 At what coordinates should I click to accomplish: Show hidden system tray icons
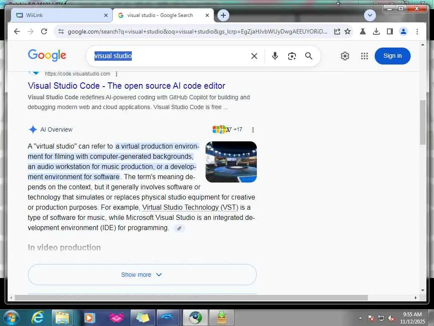pos(360,318)
